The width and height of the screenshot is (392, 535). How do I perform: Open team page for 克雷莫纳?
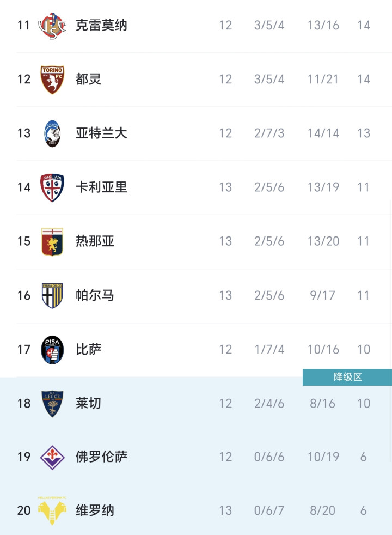(101, 26)
